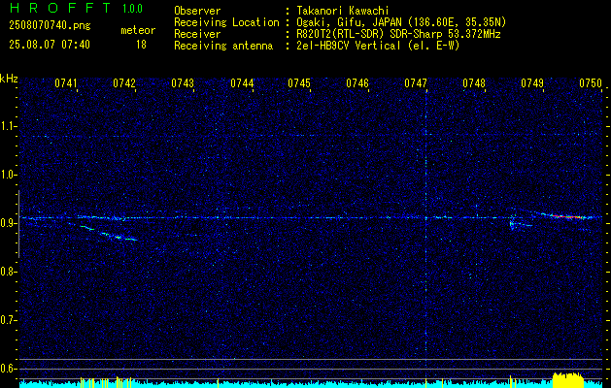The image size is (611, 388).
Task: Click the descending meteor echo near 0742
Action: (109, 233)
